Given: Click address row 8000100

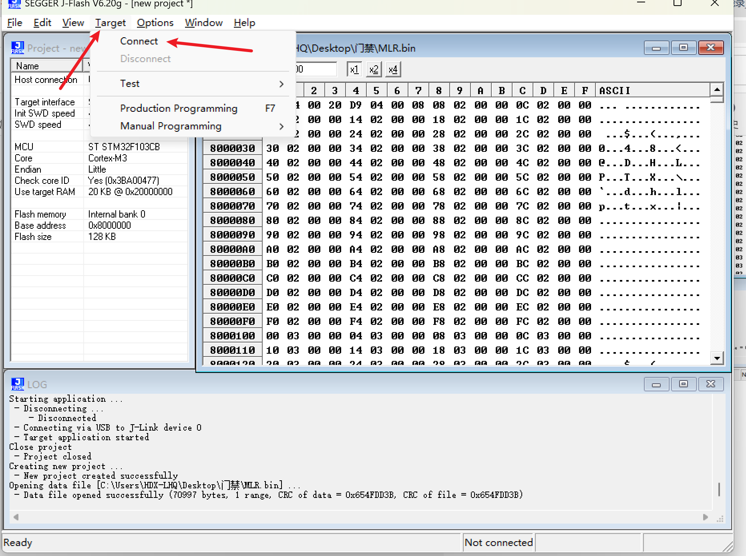Looking at the screenshot, I should click(x=233, y=336).
